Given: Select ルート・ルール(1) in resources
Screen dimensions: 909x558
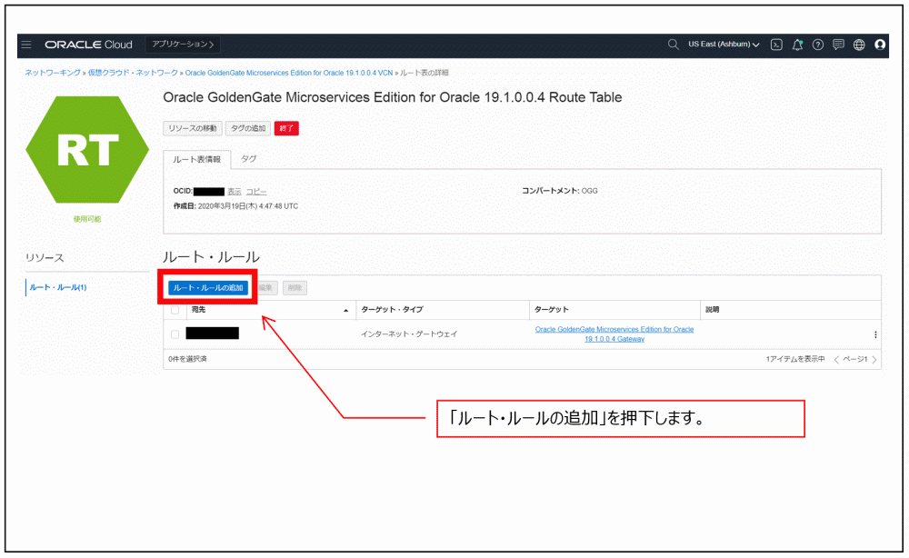Looking at the screenshot, I should pyautogui.click(x=58, y=287).
